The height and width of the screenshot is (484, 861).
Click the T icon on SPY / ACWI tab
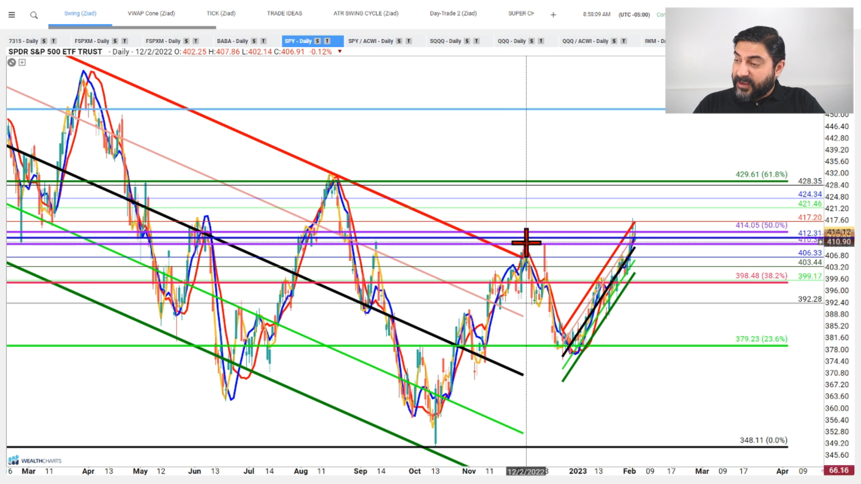click(409, 41)
